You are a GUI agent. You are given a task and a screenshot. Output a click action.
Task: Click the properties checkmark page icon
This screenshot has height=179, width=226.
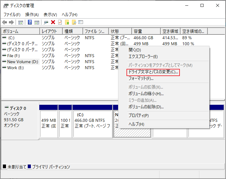point(60,22)
